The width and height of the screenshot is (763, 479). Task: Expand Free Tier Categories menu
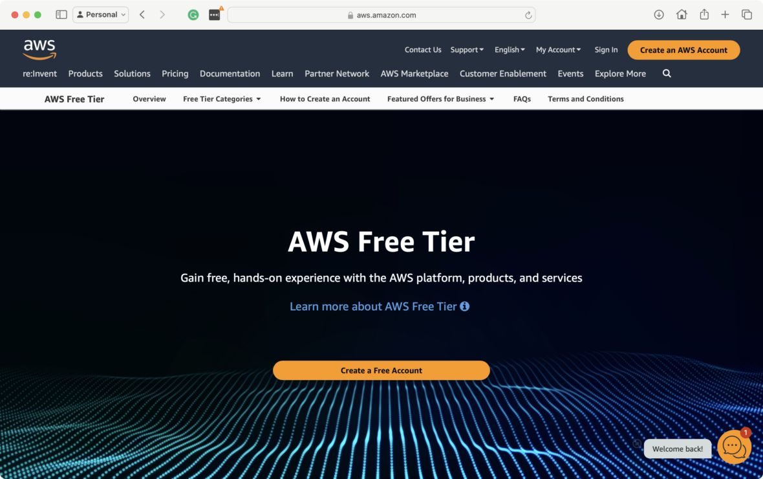click(x=222, y=99)
